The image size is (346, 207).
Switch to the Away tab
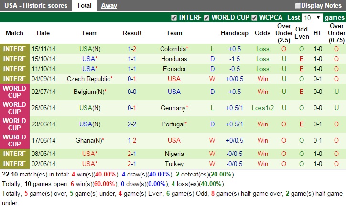pyautogui.click(x=109, y=6)
